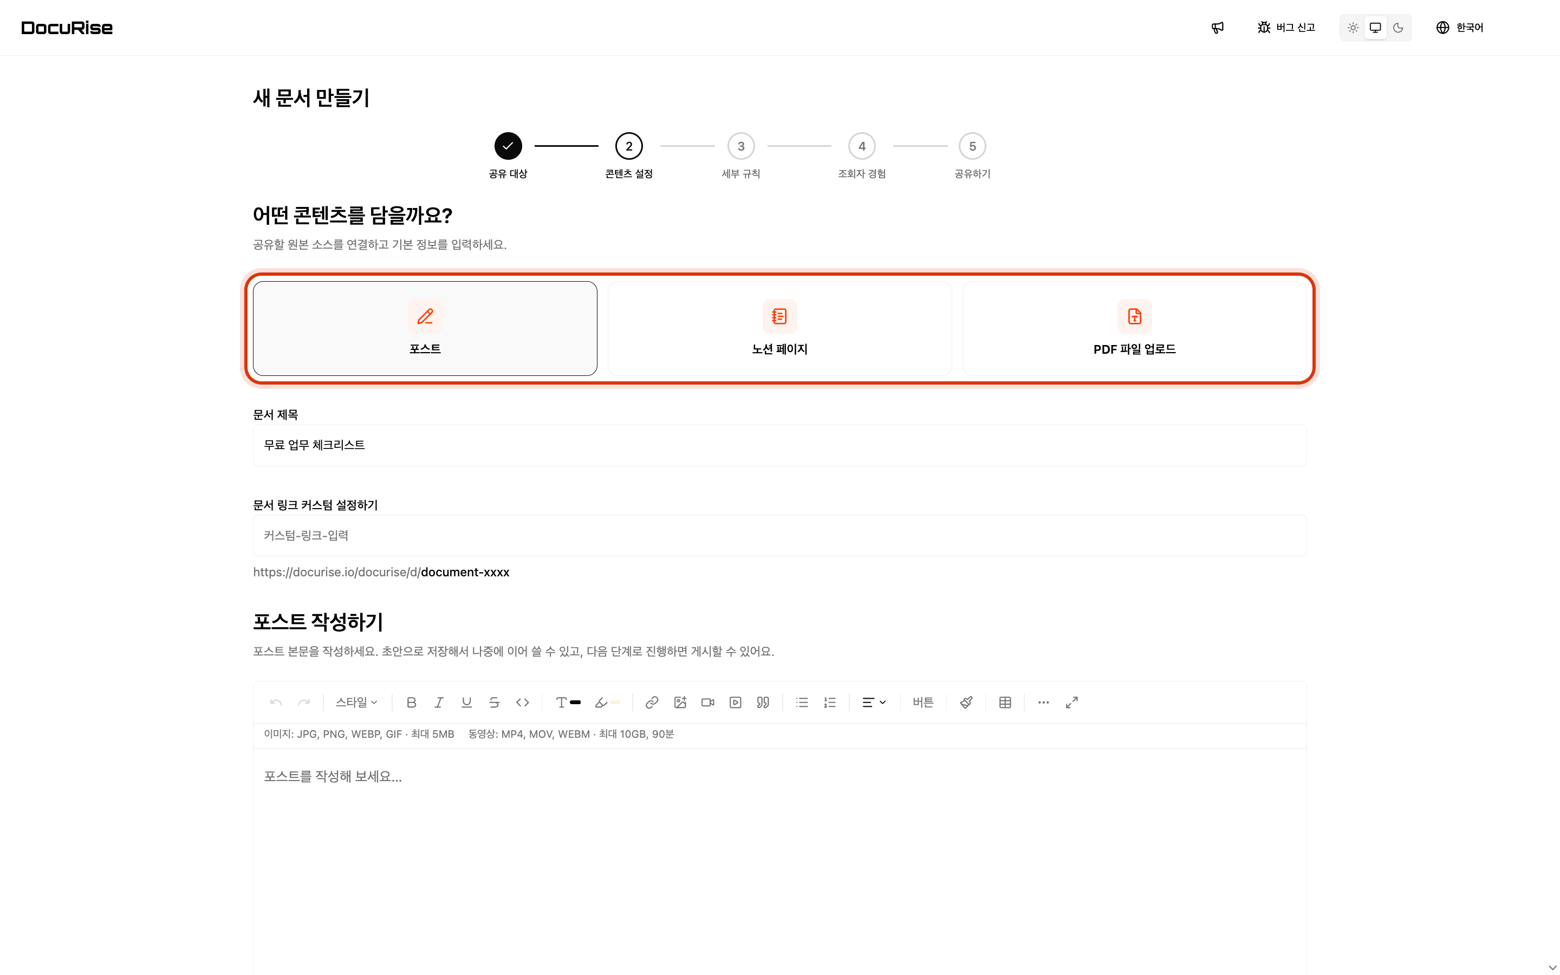Open the bug report (버그 신고) button
The width and height of the screenshot is (1560, 975).
click(1286, 28)
